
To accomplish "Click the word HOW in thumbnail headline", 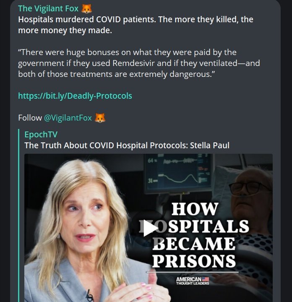I will (x=195, y=209).
